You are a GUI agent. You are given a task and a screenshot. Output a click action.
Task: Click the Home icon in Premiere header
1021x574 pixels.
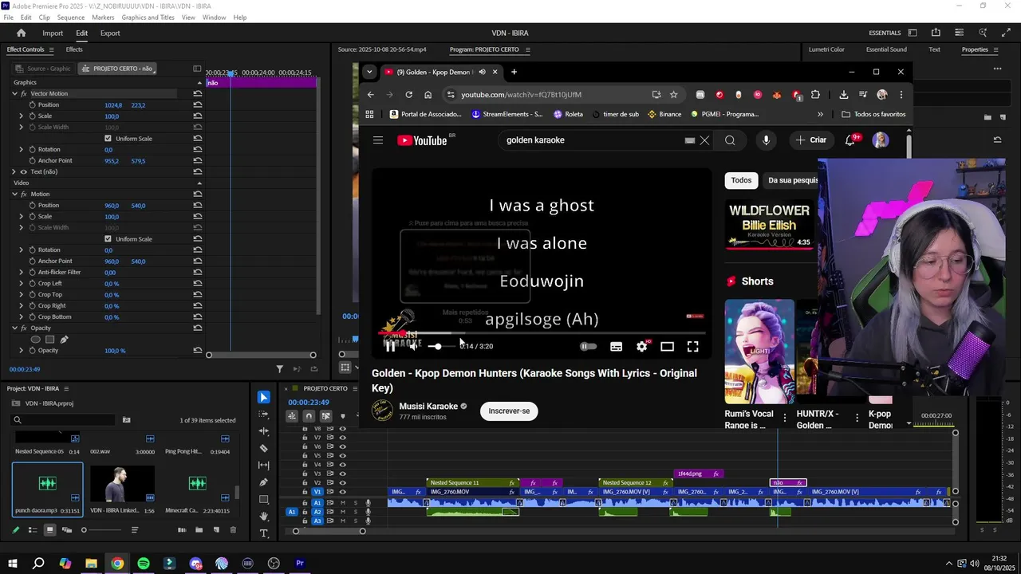[22, 33]
